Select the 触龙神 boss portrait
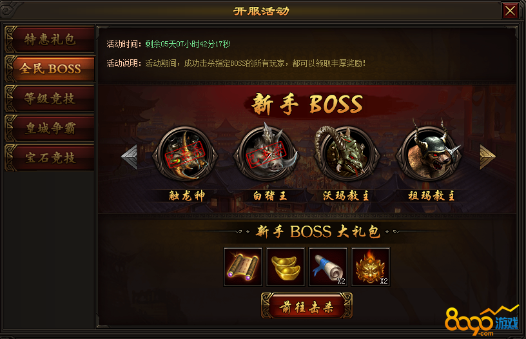This screenshot has height=339, width=526. (x=185, y=155)
